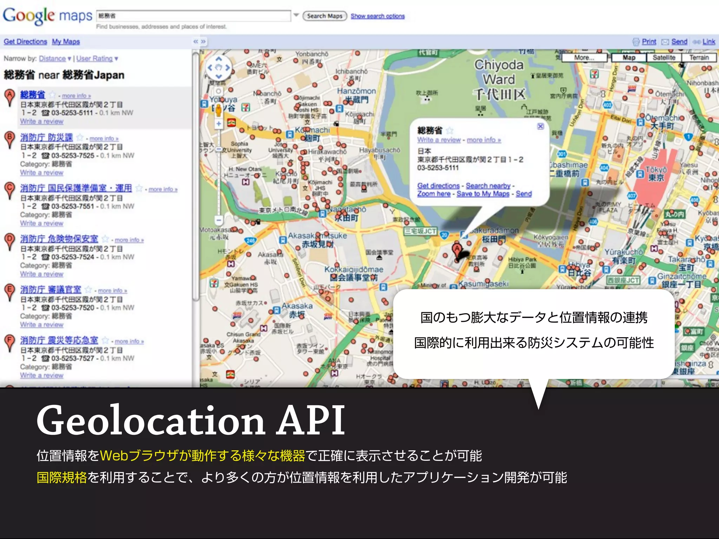Star the 総務省 result in the list
Image resolution: width=719 pixels, height=539 pixels.
pyautogui.click(x=52, y=95)
